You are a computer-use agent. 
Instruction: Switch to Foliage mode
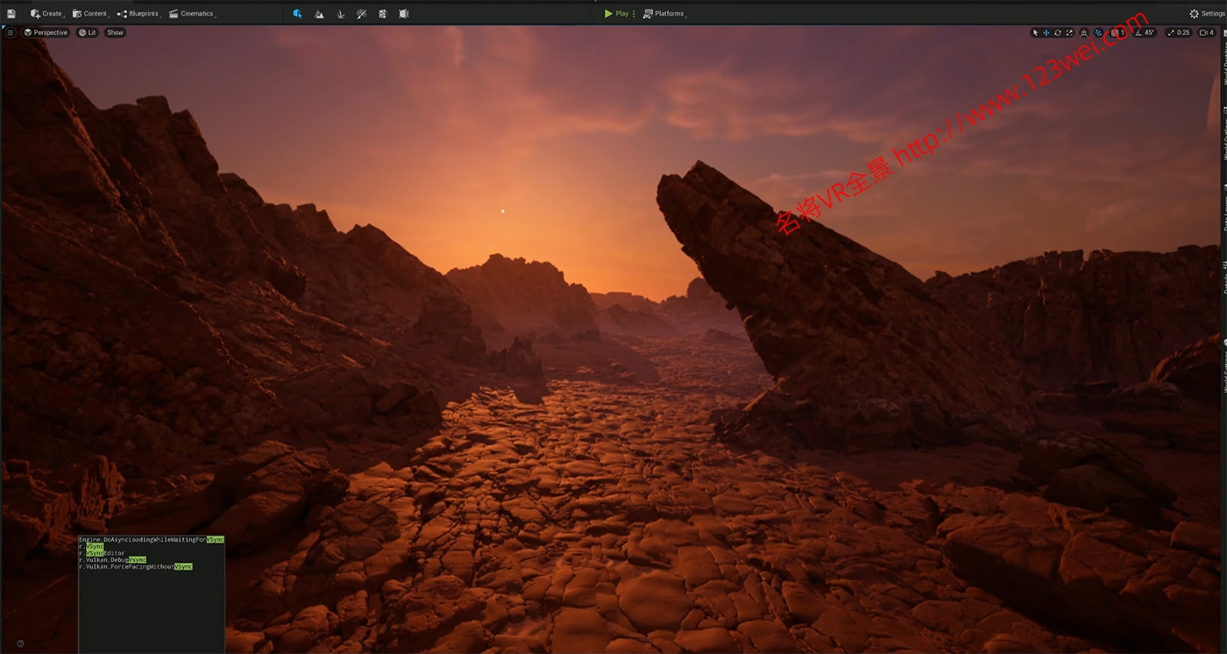pos(341,13)
